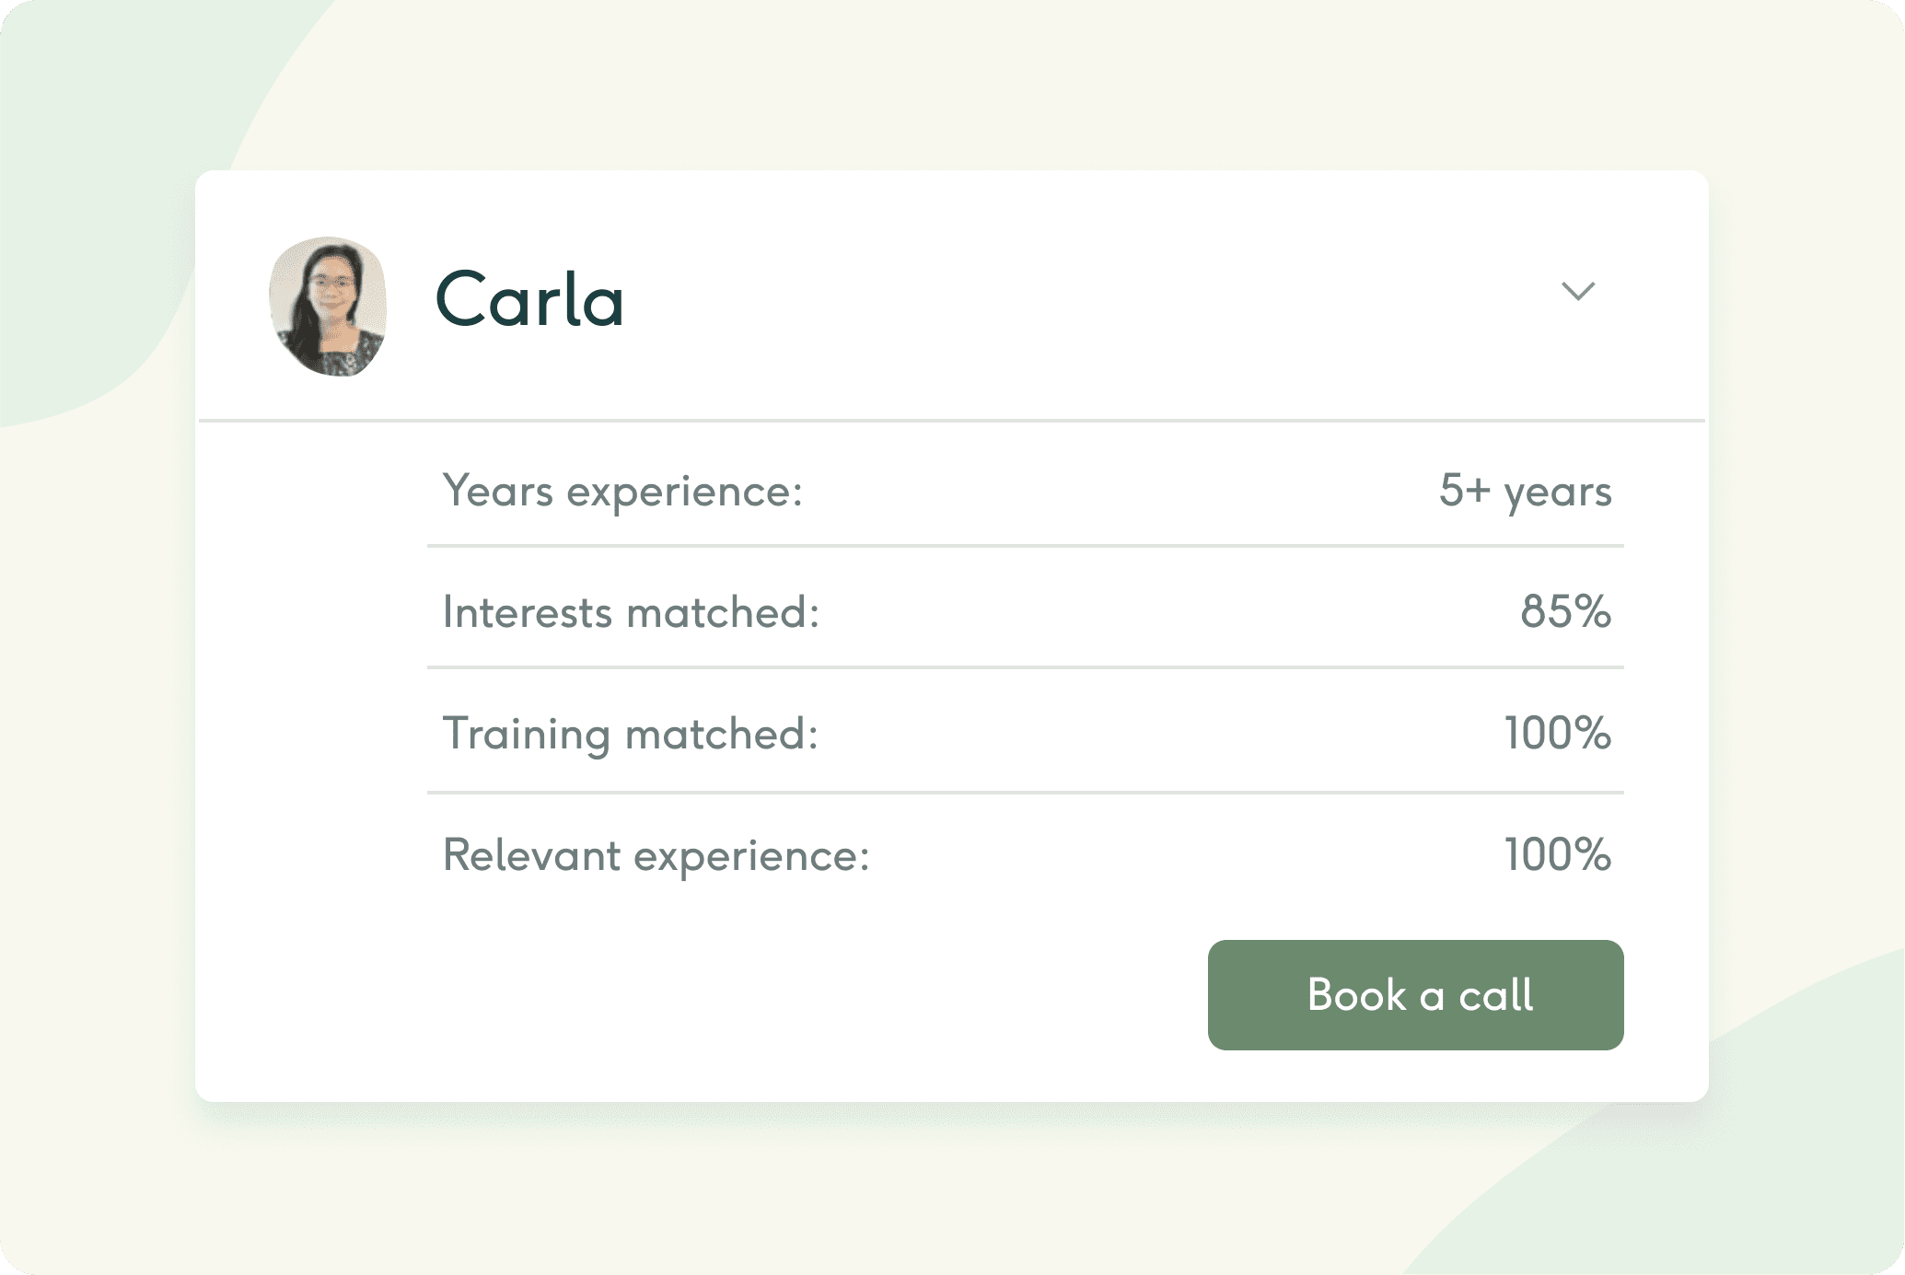The width and height of the screenshot is (1905, 1275).
Task: Click the Book a call button
Action: (x=1415, y=995)
